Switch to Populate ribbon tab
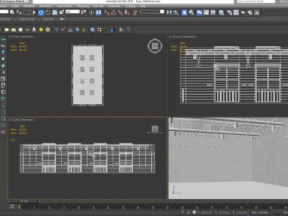Screen dimensions: 288x216 tap(49, 19)
